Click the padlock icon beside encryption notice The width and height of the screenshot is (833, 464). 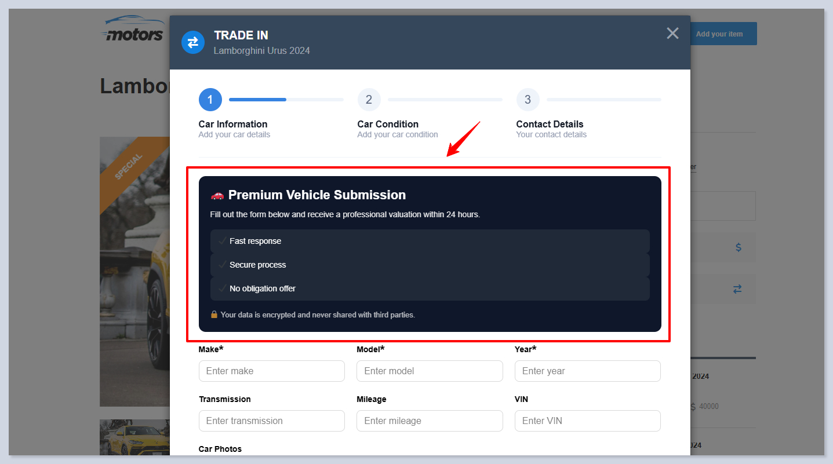[x=214, y=315]
